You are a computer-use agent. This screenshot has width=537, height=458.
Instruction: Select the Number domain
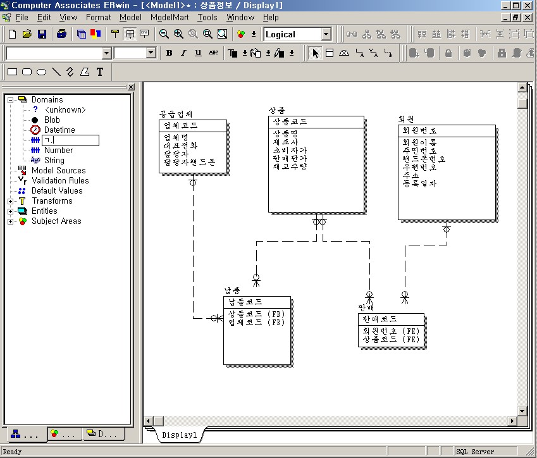(x=58, y=150)
